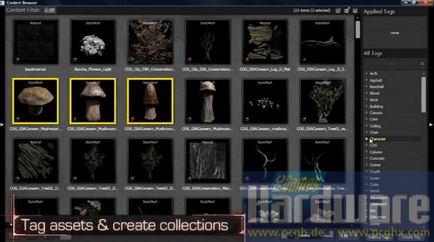The height and width of the screenshot is (242, 434).
Task: Click the basetreemat asset name label
Action: point(35,69)
